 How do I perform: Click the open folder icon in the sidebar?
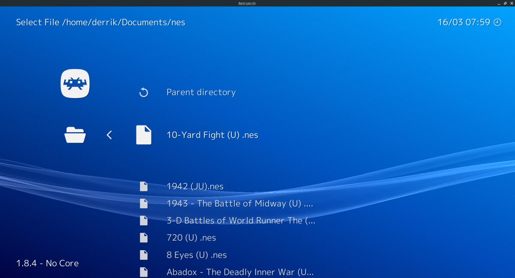[x=75, y=135]
